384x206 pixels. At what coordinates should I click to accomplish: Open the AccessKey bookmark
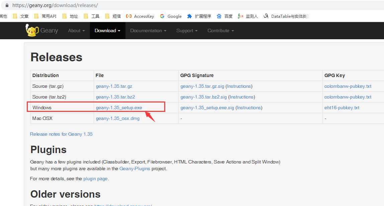coord(140,16)
